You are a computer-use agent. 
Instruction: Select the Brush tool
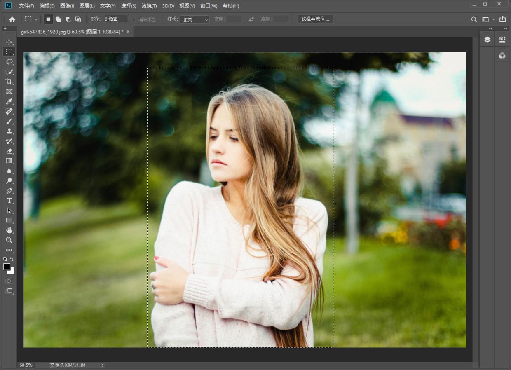click(9, 122)
